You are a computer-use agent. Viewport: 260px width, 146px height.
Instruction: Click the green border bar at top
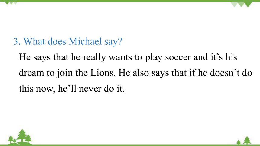point(130,1)
